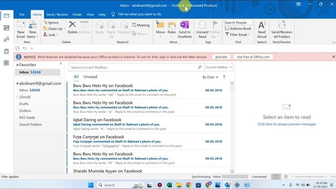This screenshot has width=336, height=189.
Task: Click the undo arrow in the quick access toolbar
Action: [25, 48]
